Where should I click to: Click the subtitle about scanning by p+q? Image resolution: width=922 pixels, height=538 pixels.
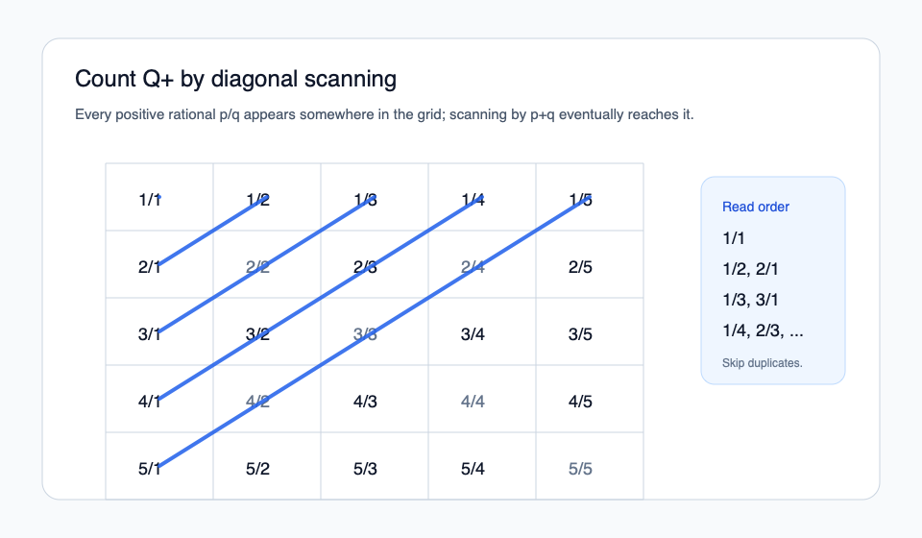coord(384,114)
